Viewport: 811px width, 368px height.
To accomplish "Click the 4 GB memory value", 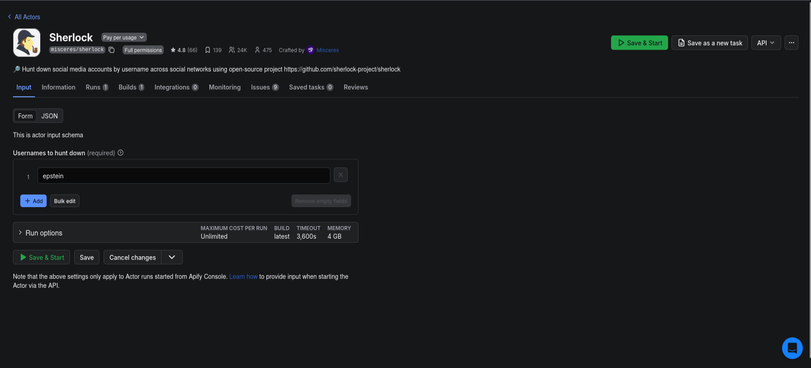I will point(334,236).
